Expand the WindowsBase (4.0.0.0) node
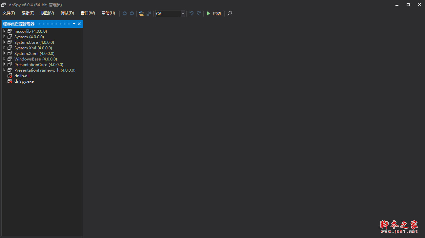Screen dimensions: 425x238 click(4, 59)
